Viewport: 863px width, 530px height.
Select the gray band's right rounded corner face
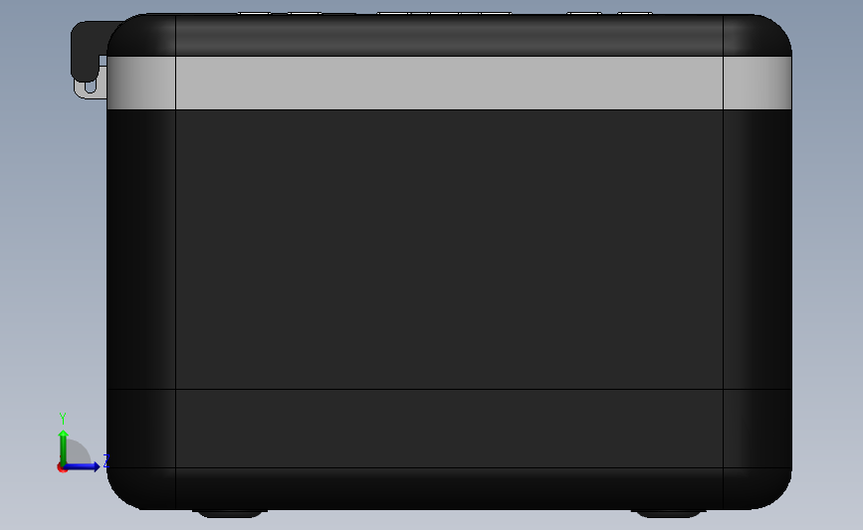(757, 83)
